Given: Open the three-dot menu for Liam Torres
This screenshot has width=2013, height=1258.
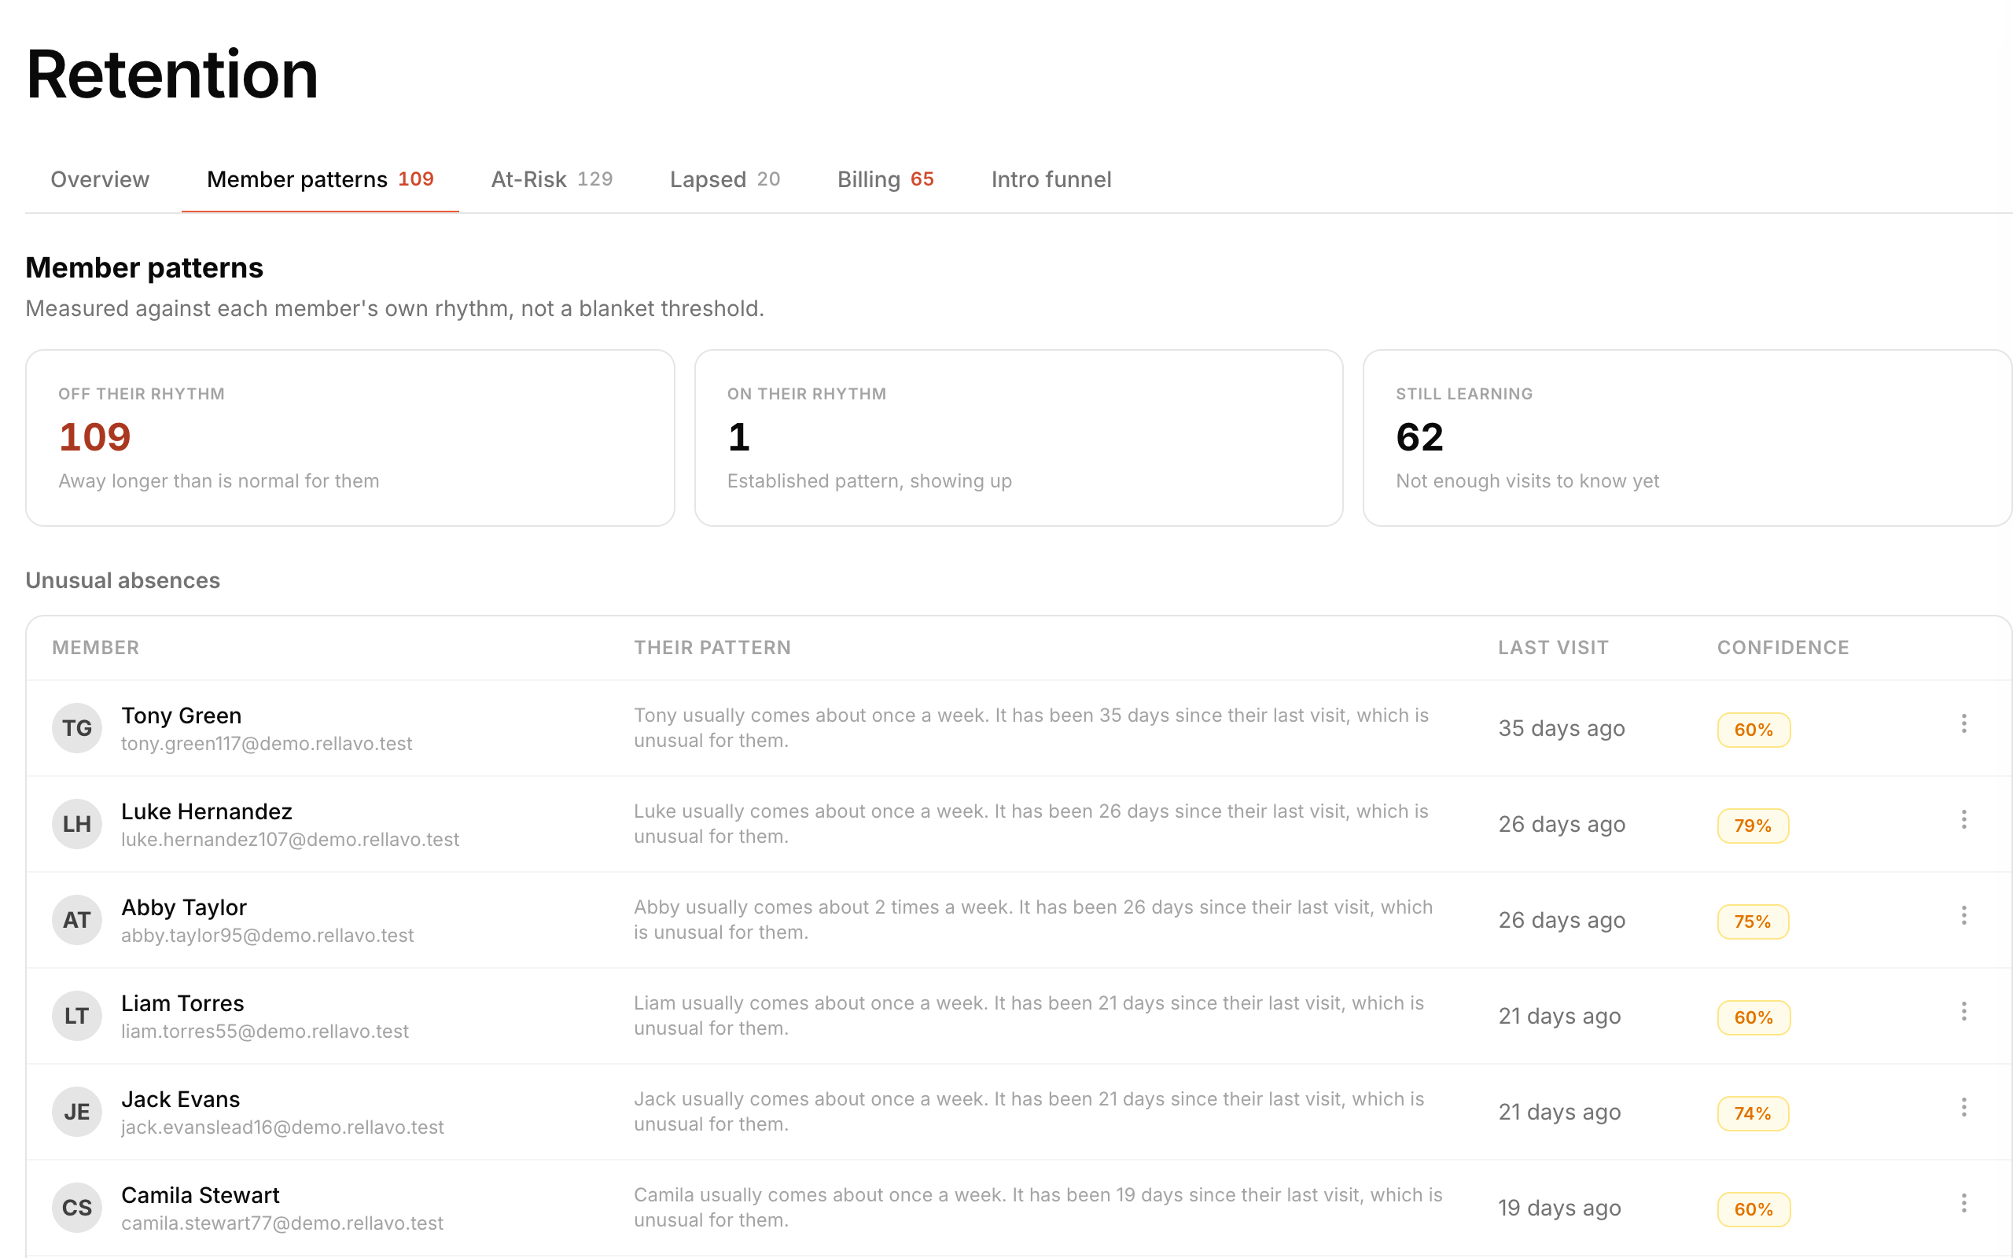Looking at the screenshot, I should (1963, 1012).
